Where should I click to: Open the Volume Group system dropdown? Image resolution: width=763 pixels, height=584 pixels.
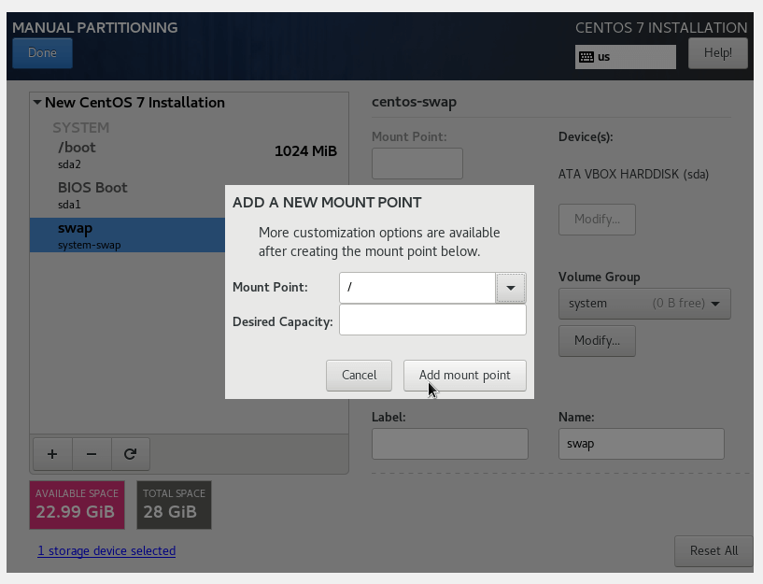[x=644, y=304]
